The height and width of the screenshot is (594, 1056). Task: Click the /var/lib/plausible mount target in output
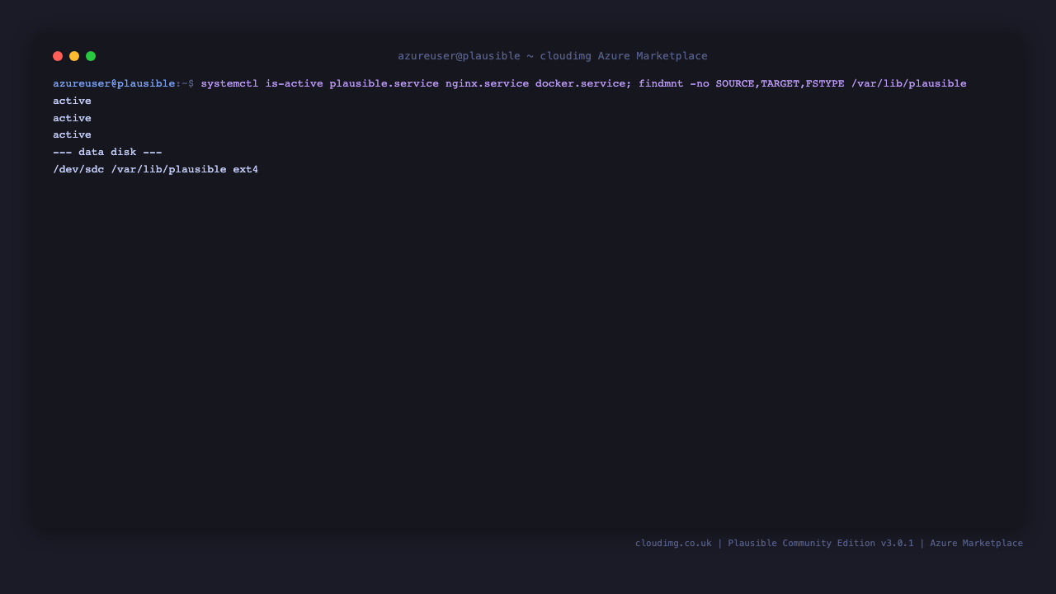pos(168,169)
